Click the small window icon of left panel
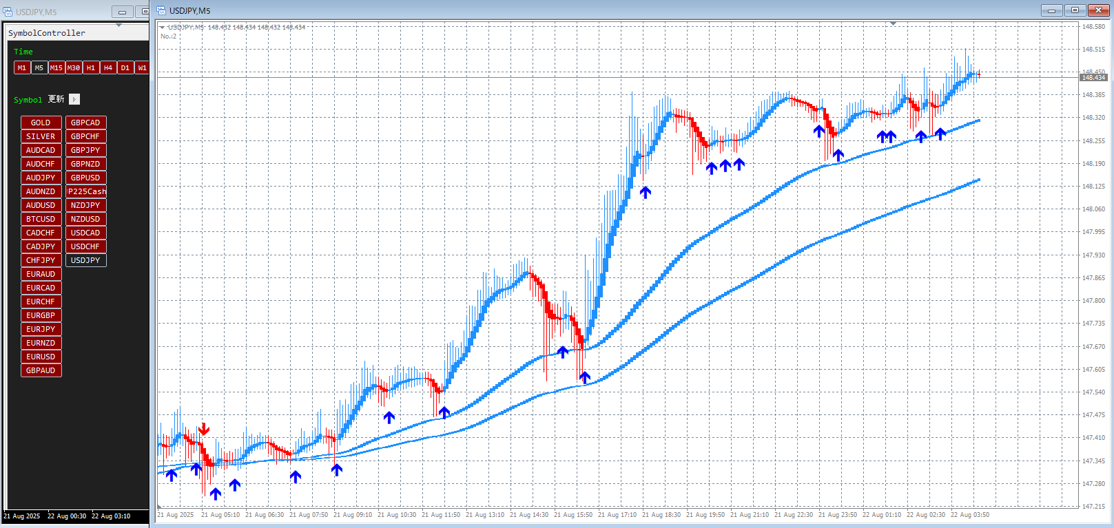Viewport: 1114px width, 528px height. click(x=8, y=12)
